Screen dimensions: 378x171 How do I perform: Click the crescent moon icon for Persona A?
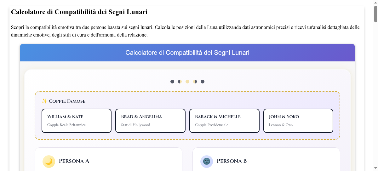pos(49,162)
